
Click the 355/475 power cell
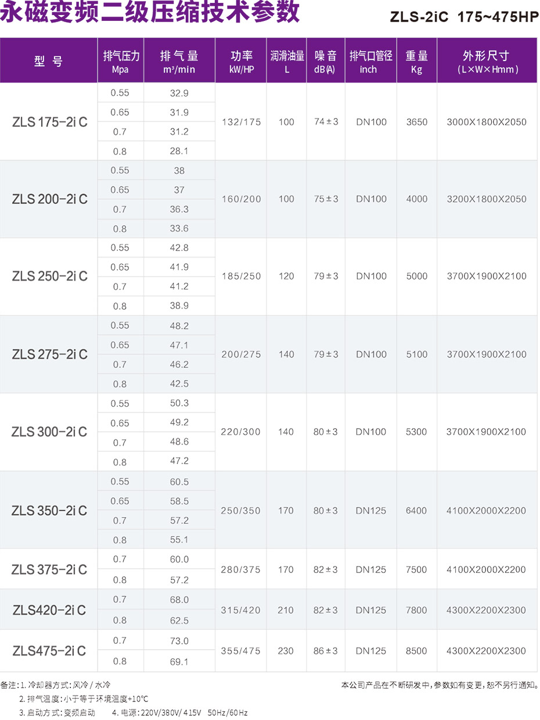pyautogui.click(x=241, y=651)
